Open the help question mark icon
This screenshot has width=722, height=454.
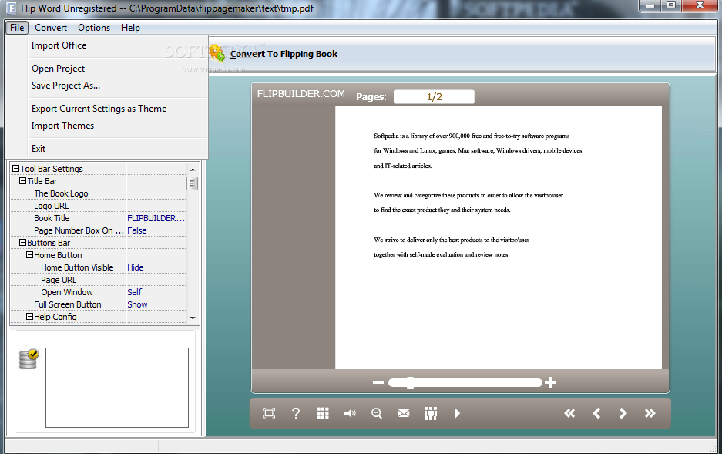296,413
